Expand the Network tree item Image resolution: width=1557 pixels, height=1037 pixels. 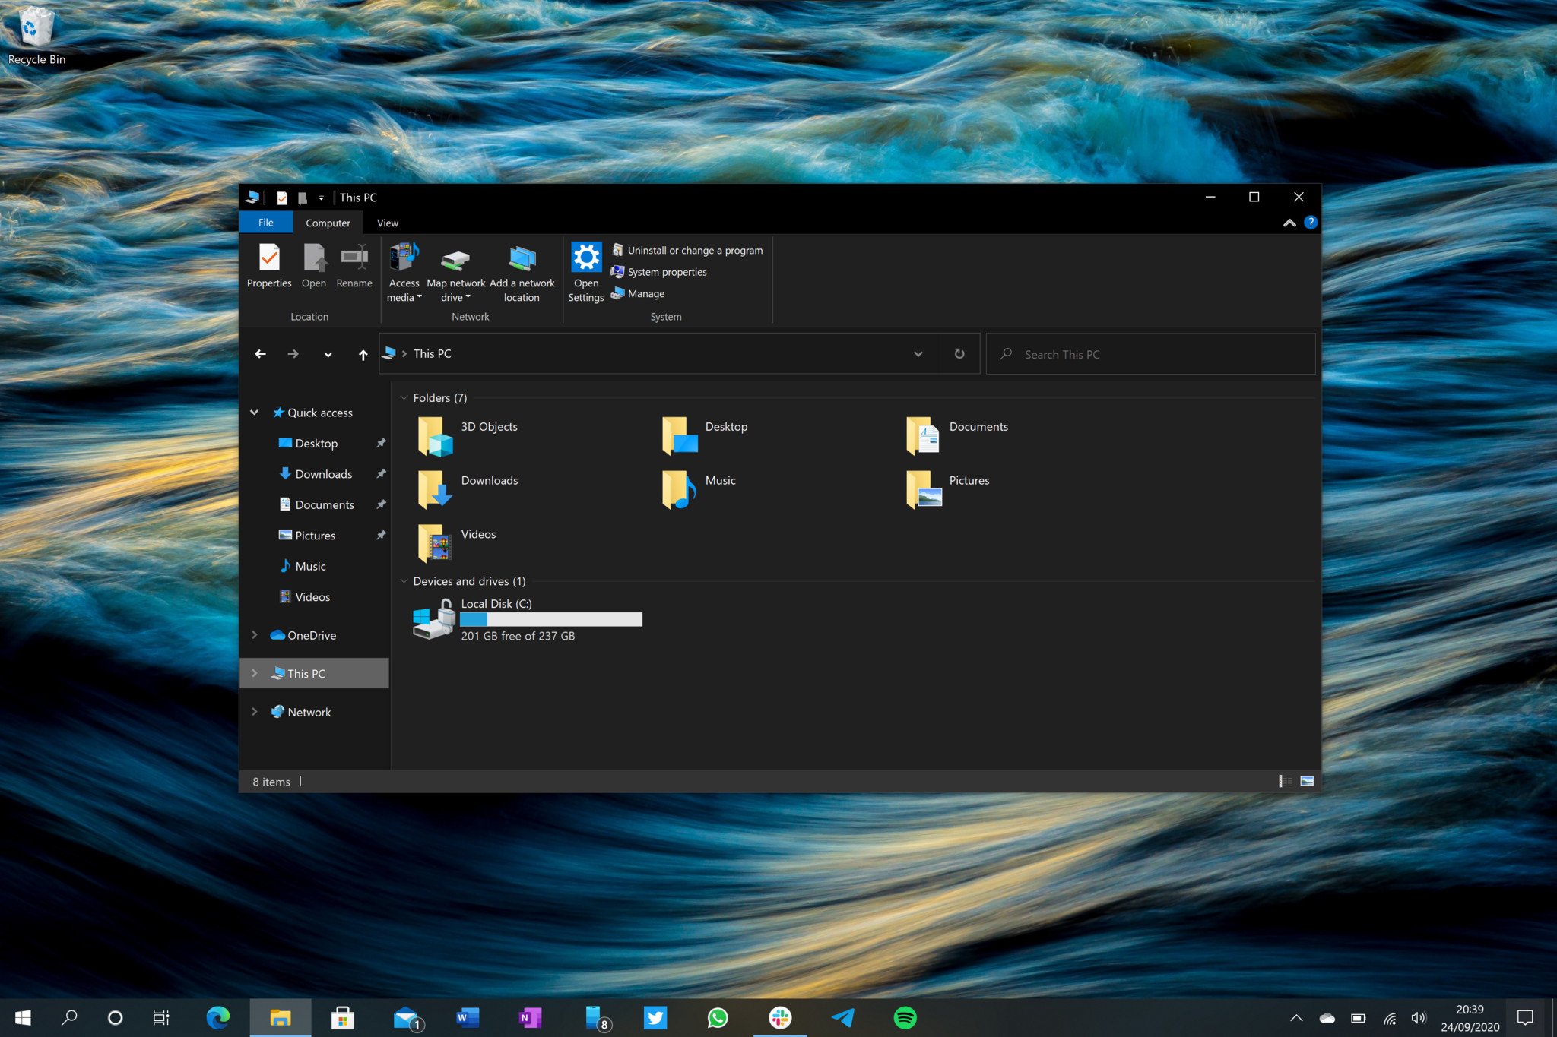click(256, 710)
